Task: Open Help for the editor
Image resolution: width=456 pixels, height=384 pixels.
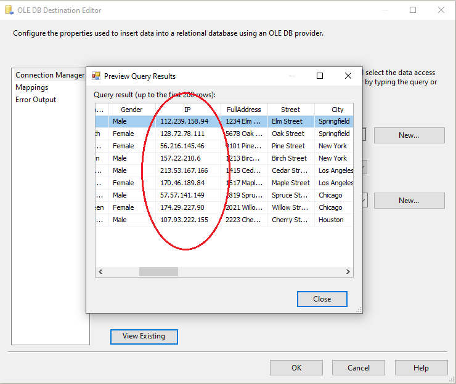Action: pos(421,367)
